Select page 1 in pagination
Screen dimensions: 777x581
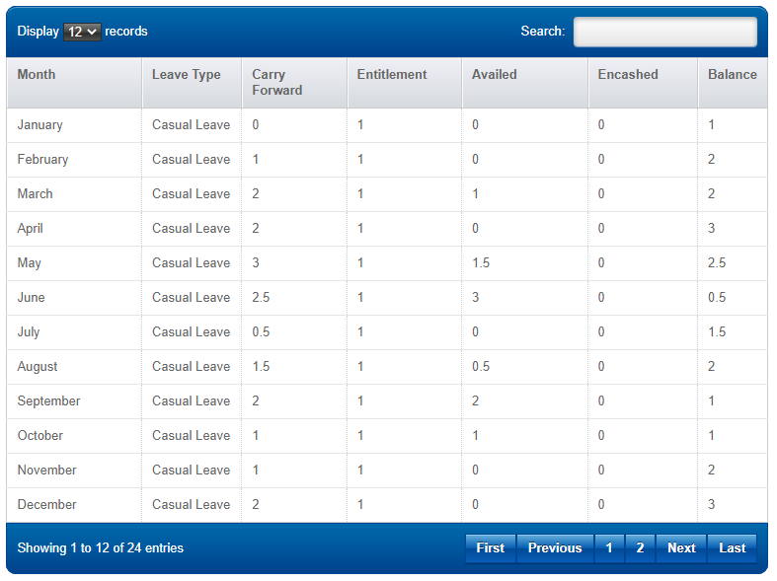point(609,547)
